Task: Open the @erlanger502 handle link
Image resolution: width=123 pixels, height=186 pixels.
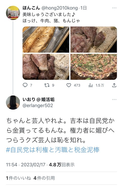Action: tap(38, 105)
